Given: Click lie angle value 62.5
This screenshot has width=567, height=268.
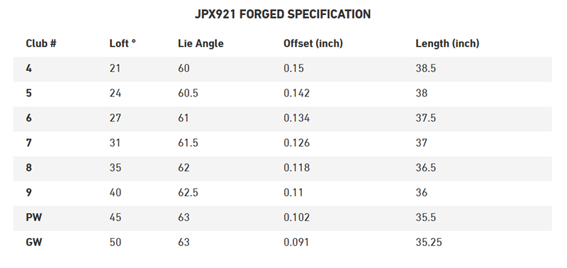Looking at the screenshot, I should 188,192.
